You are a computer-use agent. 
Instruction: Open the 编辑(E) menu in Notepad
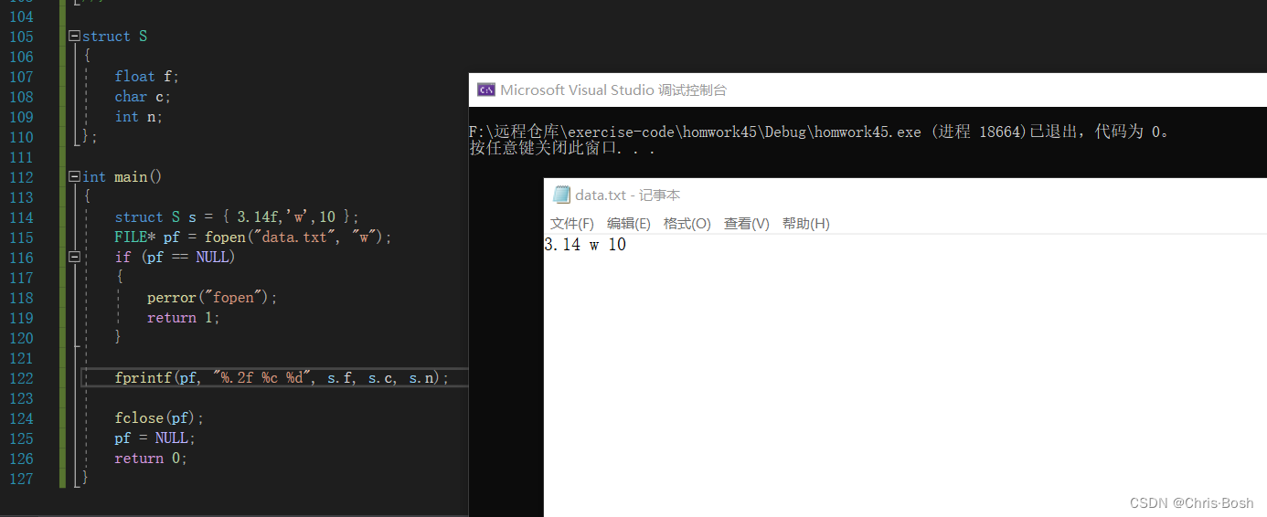629,224
